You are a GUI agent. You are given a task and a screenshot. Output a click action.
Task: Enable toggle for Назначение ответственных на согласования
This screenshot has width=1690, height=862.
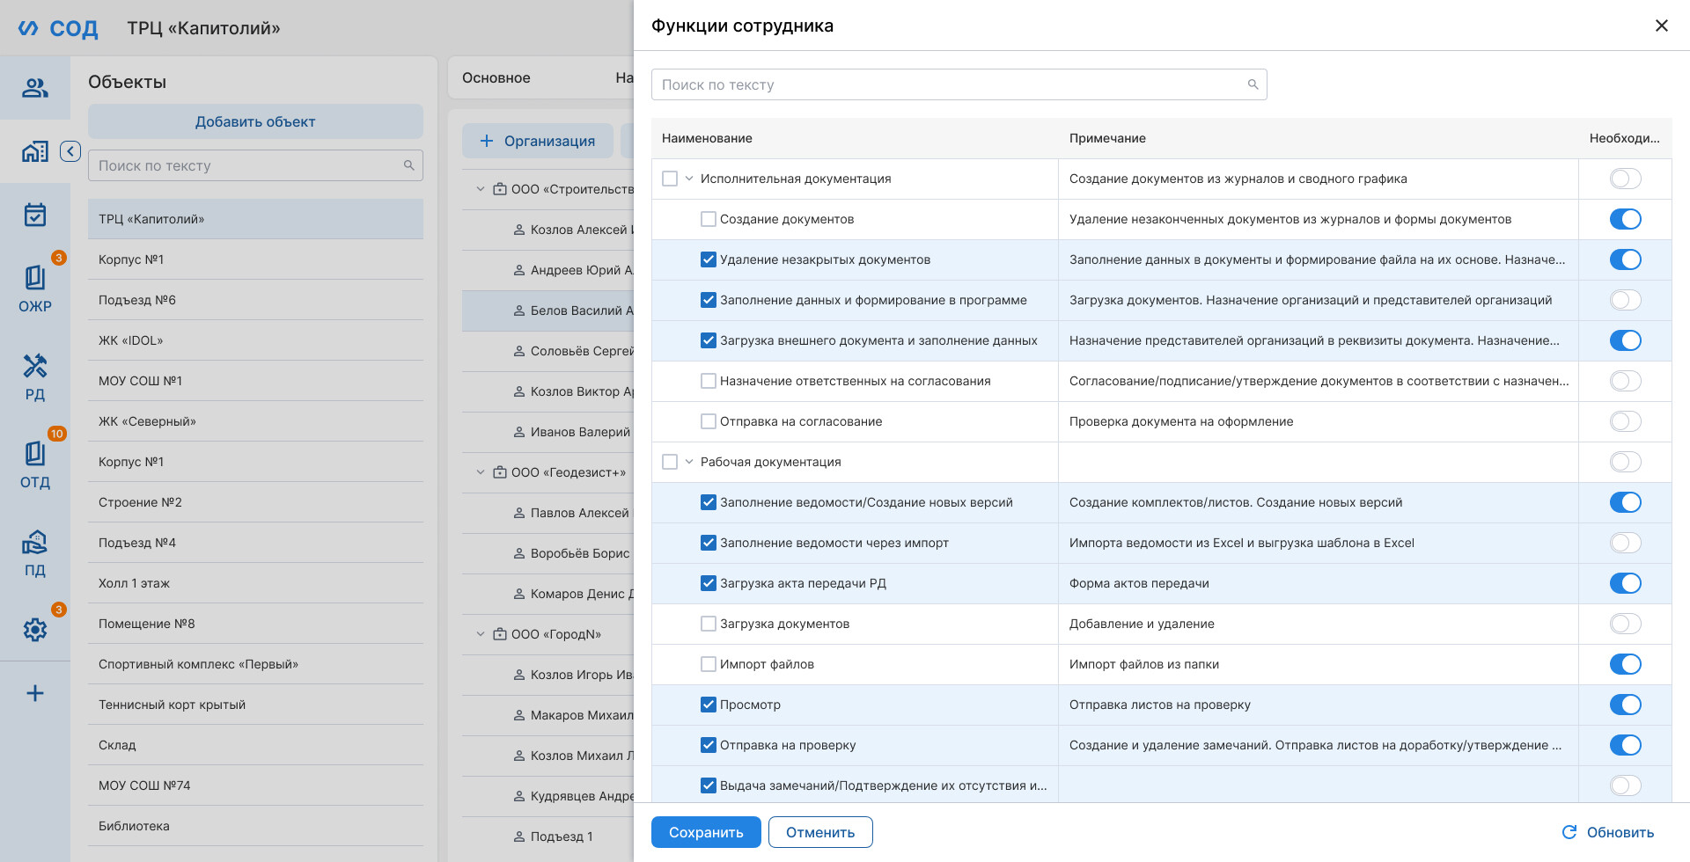[1625, 381]
